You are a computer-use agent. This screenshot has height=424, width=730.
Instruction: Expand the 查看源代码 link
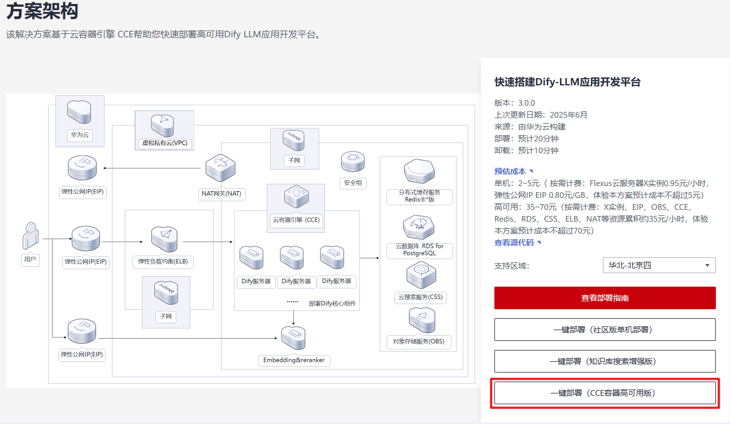(x=518, y=243)
